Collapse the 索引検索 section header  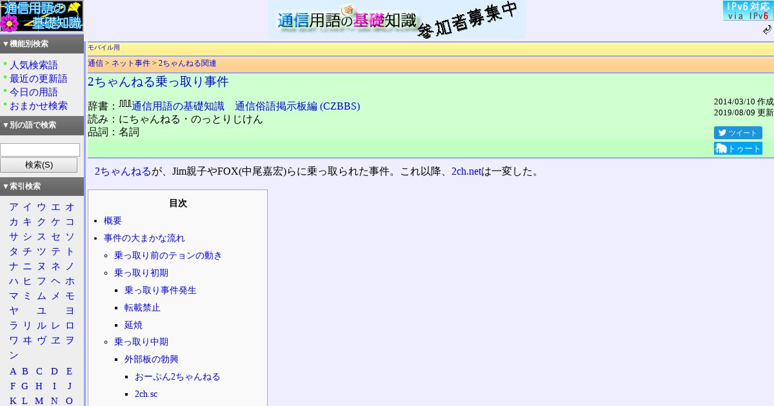point(42,186)
